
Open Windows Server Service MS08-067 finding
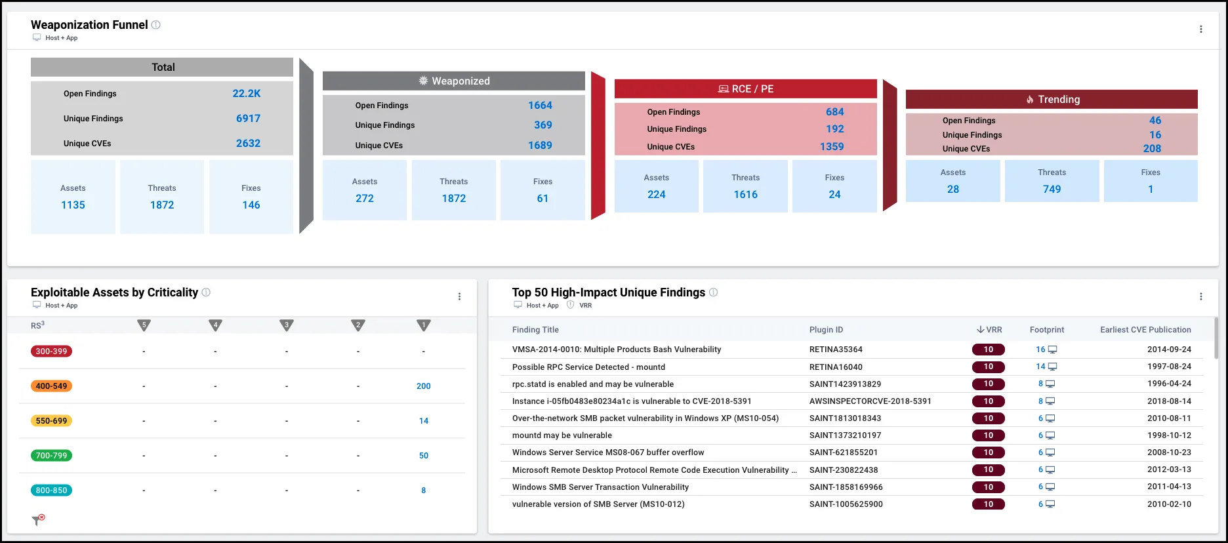click(x=608, y=452)
